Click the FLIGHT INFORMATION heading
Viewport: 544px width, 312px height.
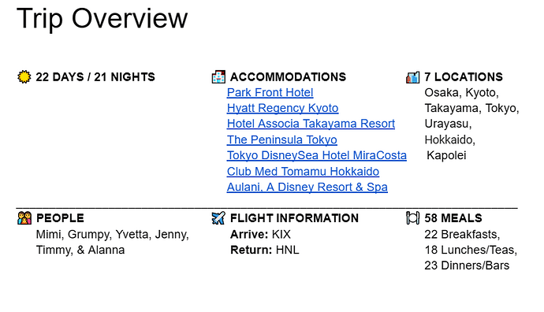(294, 218)
